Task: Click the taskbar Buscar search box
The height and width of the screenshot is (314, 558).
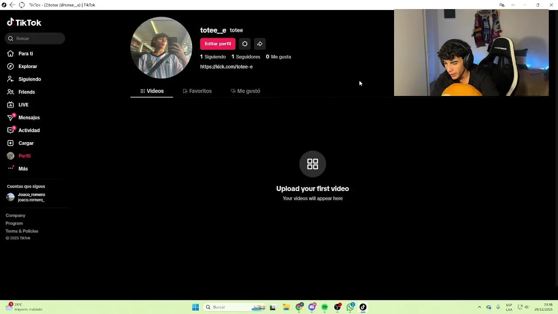Action: click(x=235, y=307)
